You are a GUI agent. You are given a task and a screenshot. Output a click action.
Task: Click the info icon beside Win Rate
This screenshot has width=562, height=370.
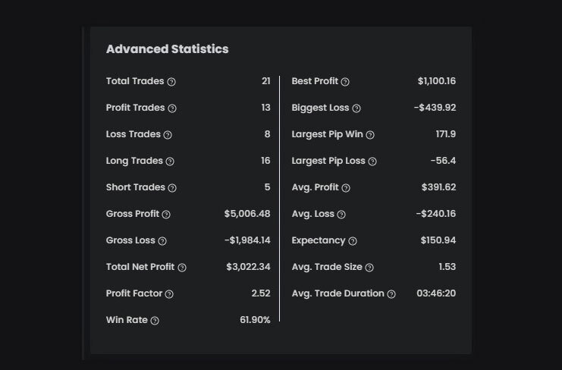click(x=155, y=321)
